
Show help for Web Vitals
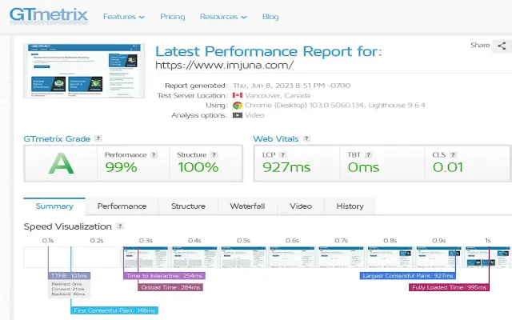coord(306,138)
